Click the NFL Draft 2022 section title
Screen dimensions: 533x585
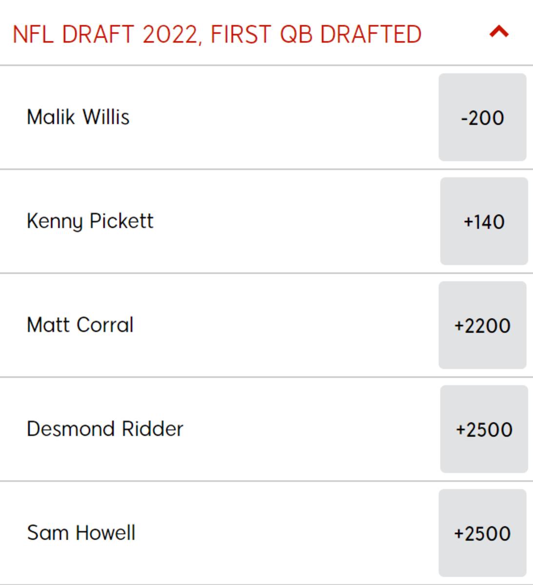coord(217,35)
